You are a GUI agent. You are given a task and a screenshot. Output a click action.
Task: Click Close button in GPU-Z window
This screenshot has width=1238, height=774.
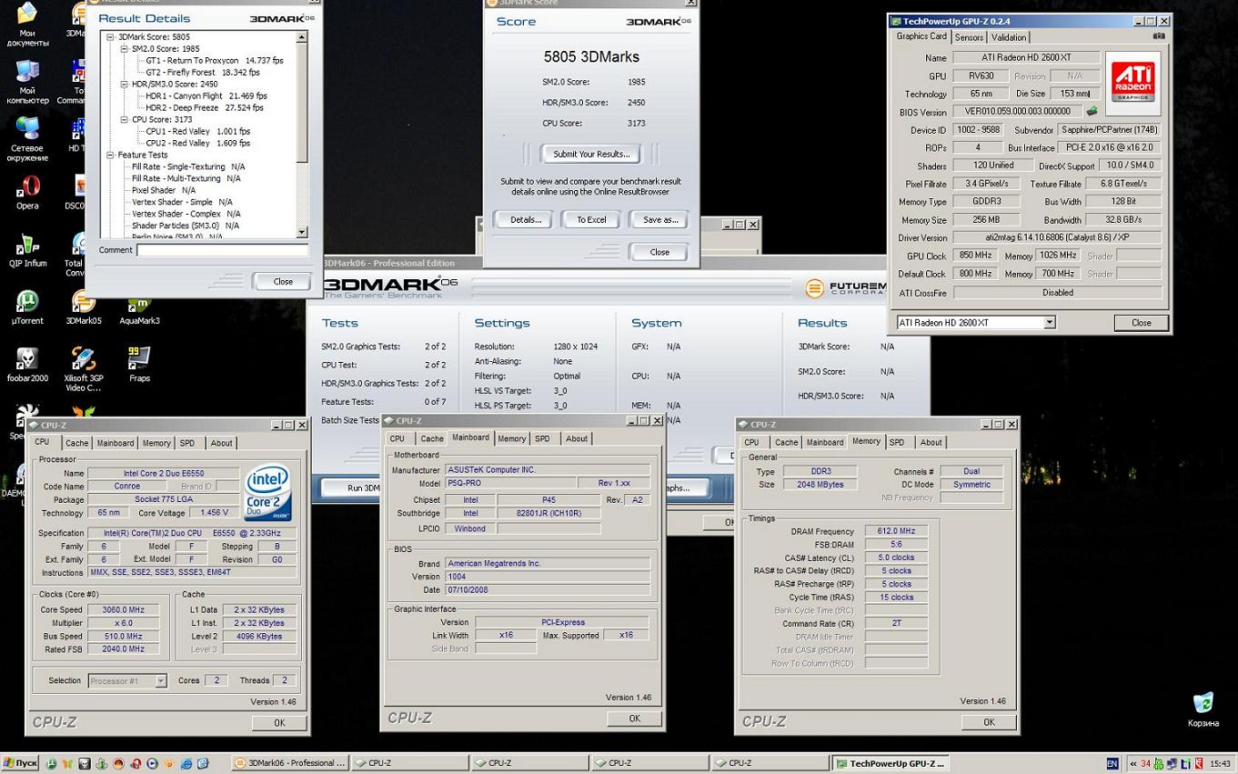point(1141,322)
